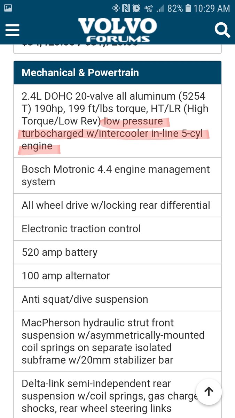Tap the Volvo Forums logo
Image resolution: width=235 pixels, height=418 pixels.
click(x=117, y=30)
